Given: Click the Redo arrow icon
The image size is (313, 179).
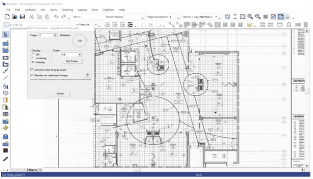Looking at the screenshot, I should [x=64, y=17].
